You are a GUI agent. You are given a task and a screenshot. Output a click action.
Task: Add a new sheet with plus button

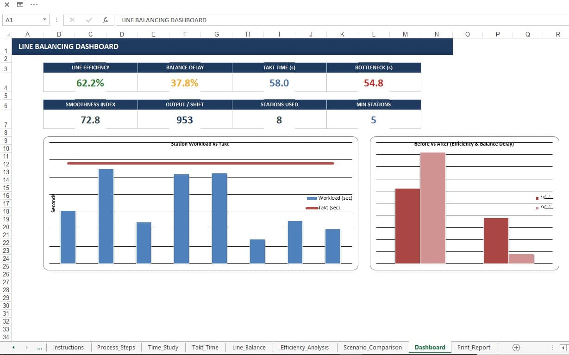click(x=516, y=347)
